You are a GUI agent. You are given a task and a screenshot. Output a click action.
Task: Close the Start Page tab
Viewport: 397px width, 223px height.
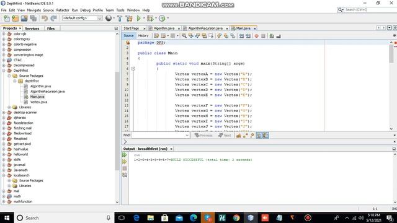(x=145, y=28)
